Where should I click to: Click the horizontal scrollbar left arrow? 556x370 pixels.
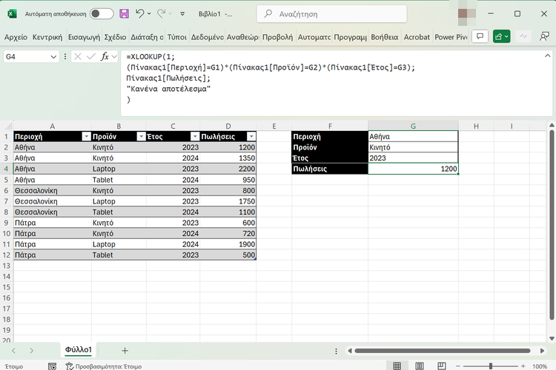coord(350,351)
